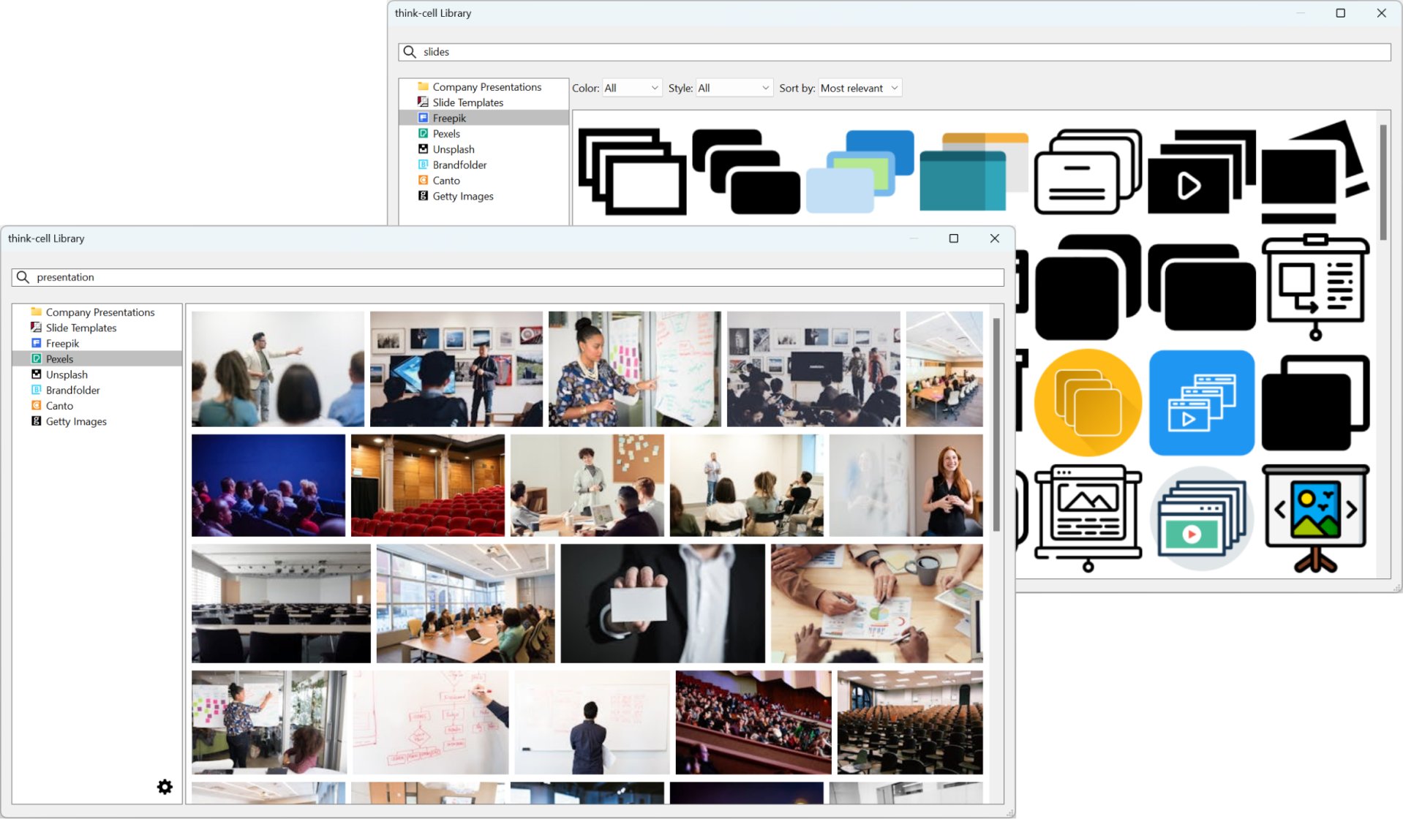Image resolution: width=1403 pixels, height=819 pixels.
Task: Select the outlined image presentation board icon
Action: point(1088,518)
